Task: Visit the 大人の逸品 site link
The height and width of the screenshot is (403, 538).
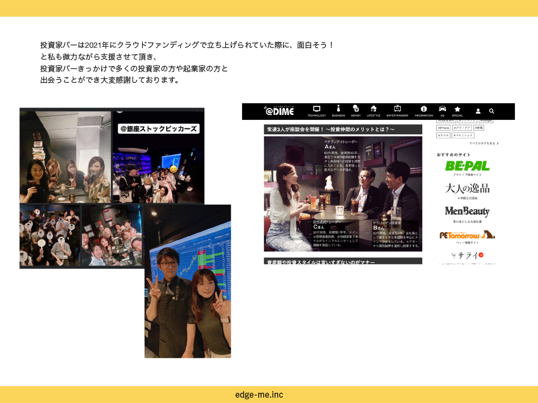Action: pos(467,189)
